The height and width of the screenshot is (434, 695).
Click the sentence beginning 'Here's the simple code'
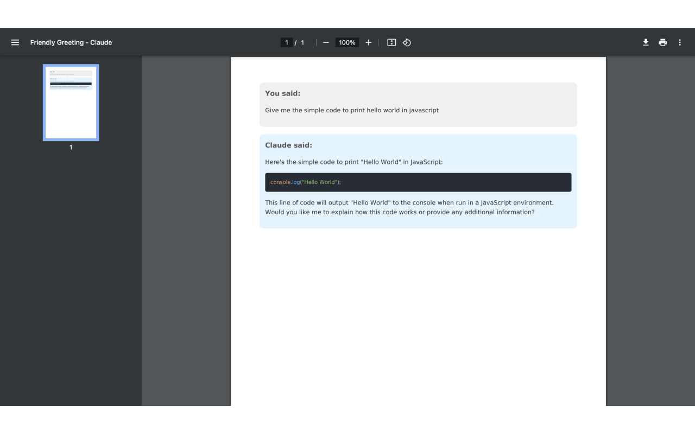[354, 162]
